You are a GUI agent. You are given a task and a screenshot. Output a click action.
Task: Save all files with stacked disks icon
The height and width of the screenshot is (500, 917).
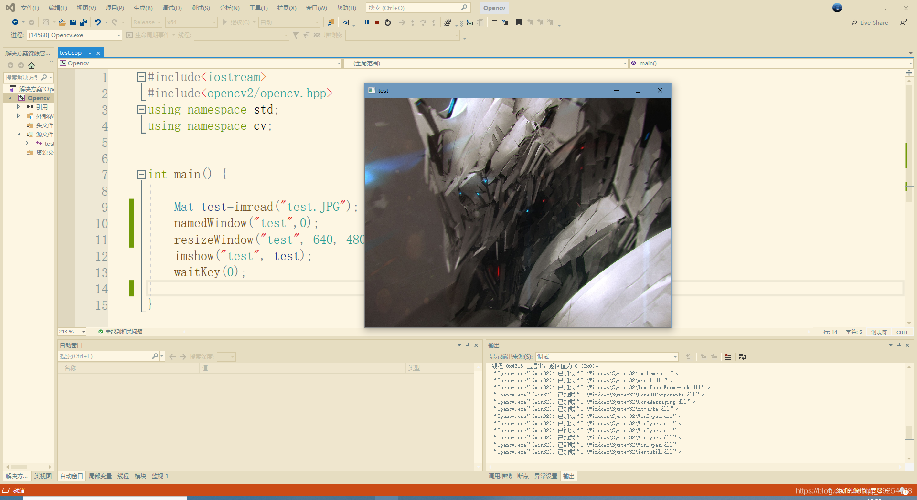point(84,22)
